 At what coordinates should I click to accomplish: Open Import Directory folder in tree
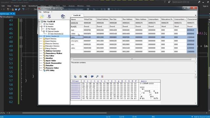point(51,41)
